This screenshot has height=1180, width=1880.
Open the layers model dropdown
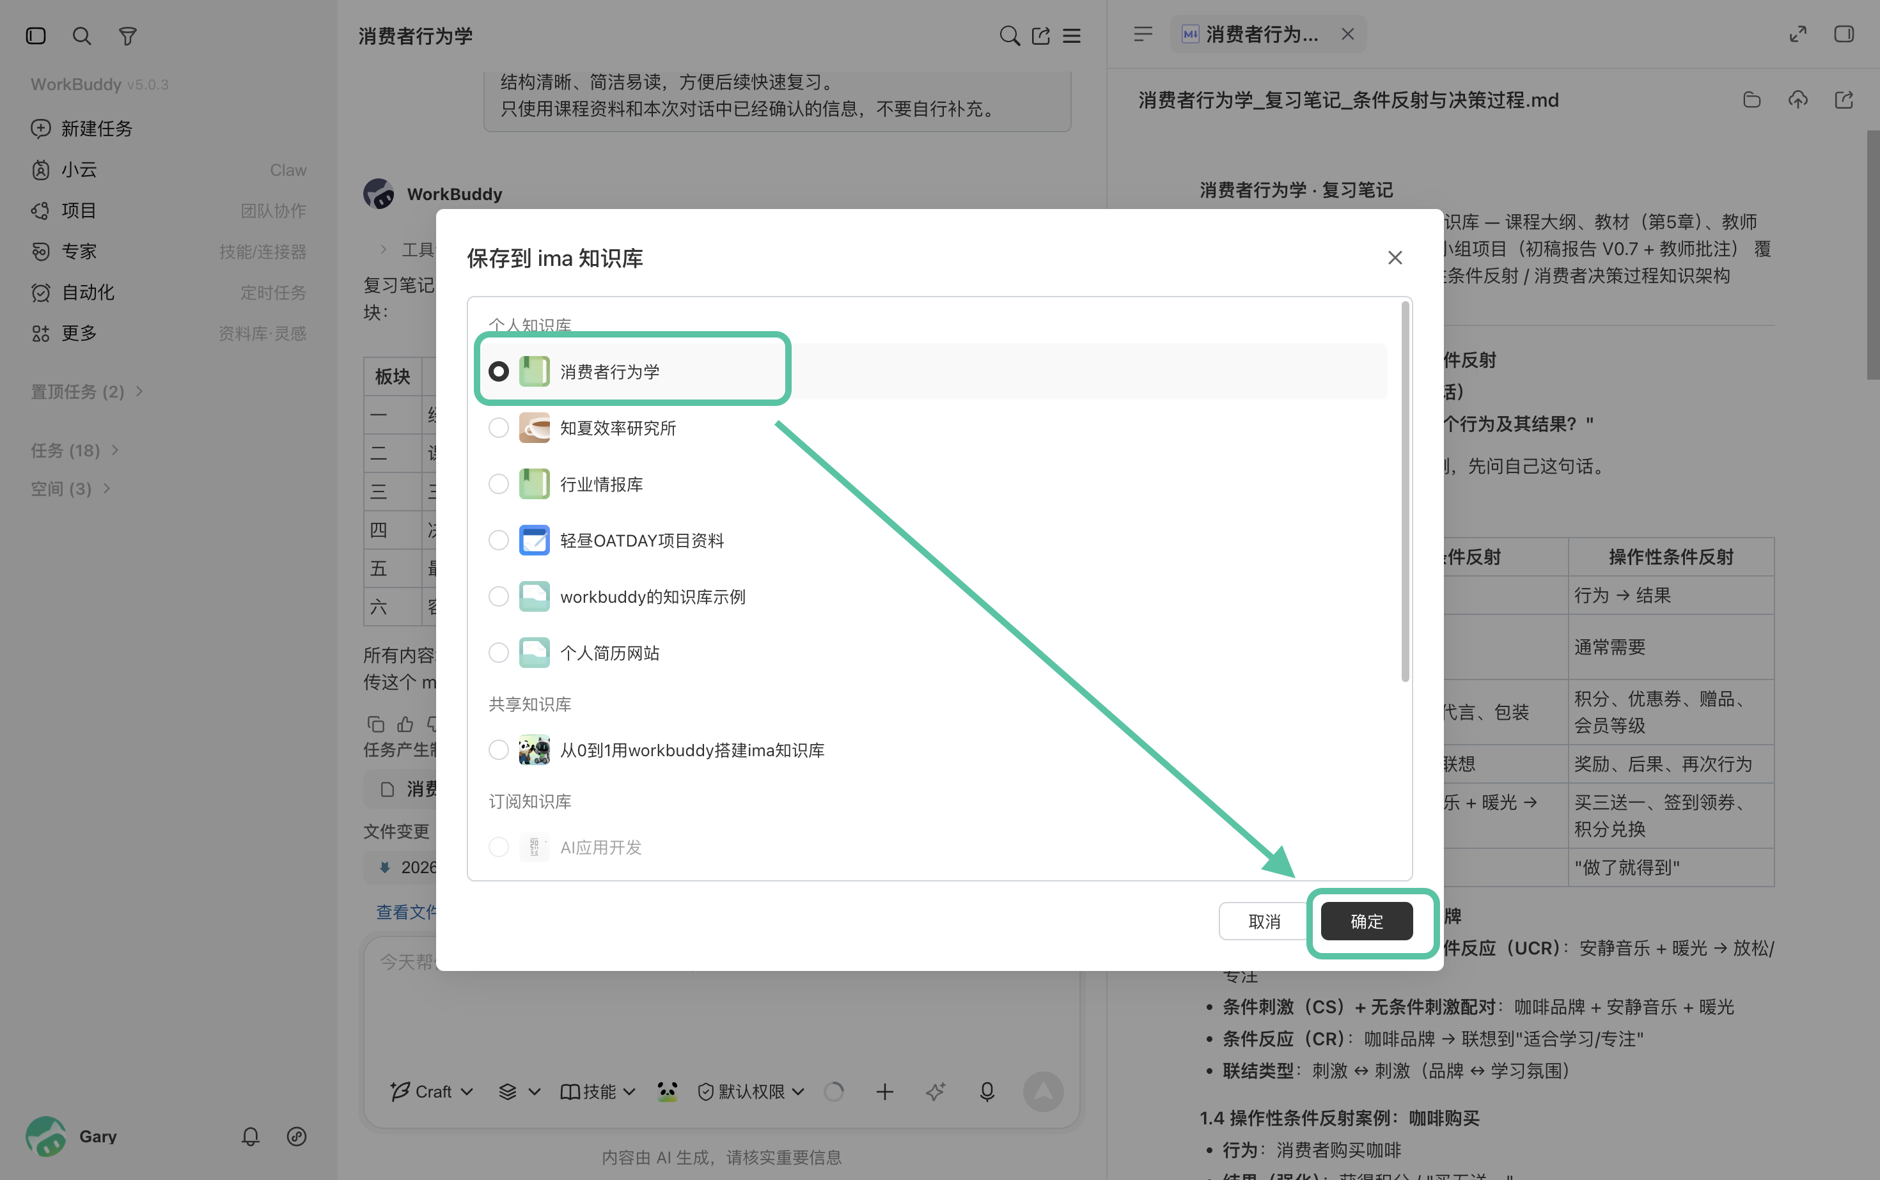tap(519, 1091)
